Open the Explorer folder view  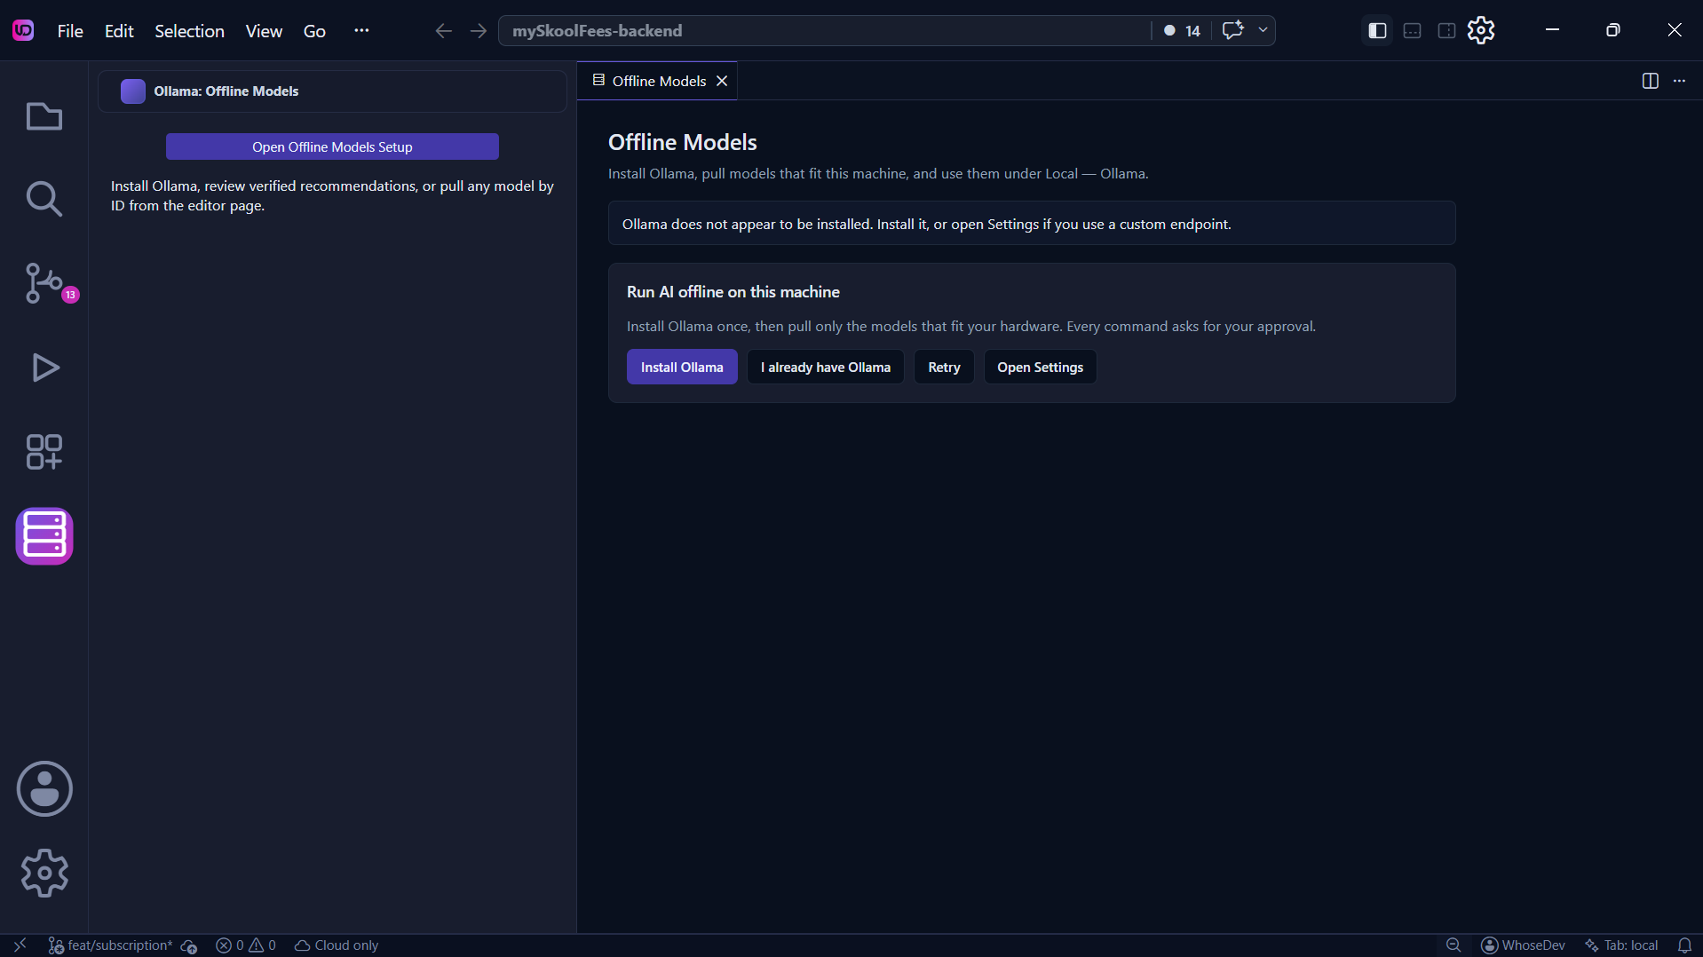pyautogui.click(x=44, y=116)
